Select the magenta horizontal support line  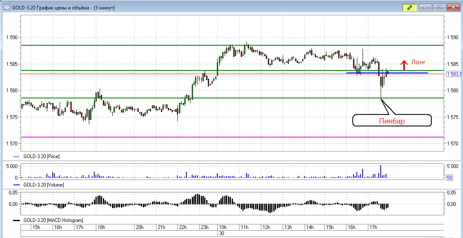233,137
